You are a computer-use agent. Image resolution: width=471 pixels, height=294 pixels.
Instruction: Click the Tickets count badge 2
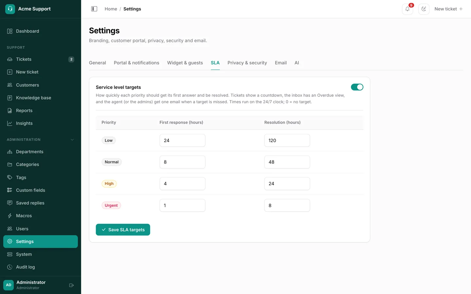pos(71,59)
